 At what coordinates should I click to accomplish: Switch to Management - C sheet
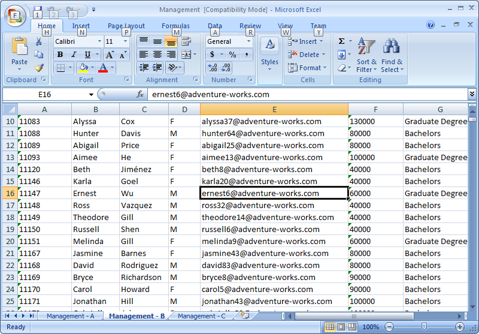pyautogui.click(x=202, y=316)
